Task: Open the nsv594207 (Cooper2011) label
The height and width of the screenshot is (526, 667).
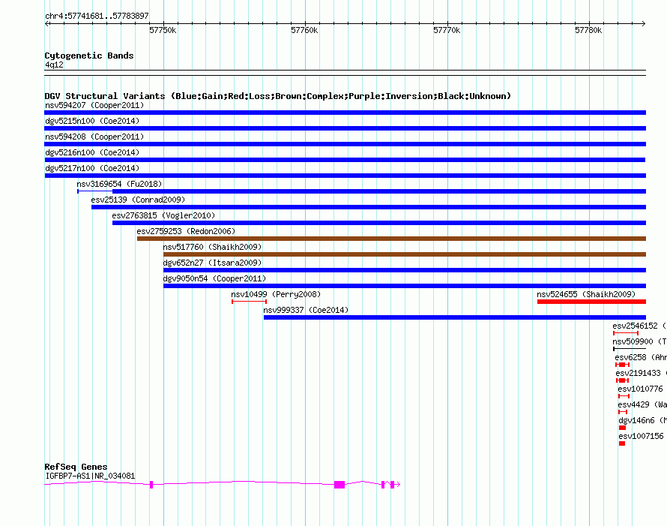Action: pos(94,105)
